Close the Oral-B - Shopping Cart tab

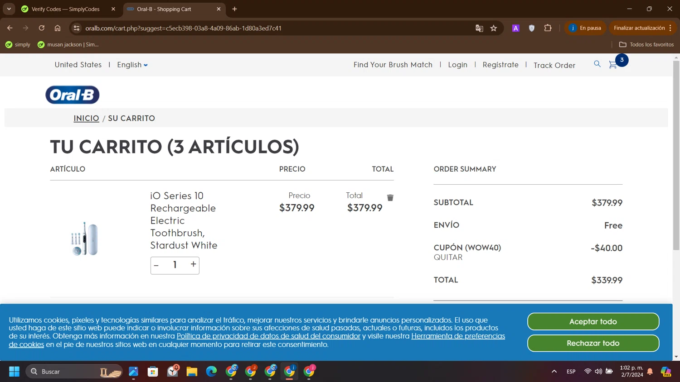[x=219, y=9]
